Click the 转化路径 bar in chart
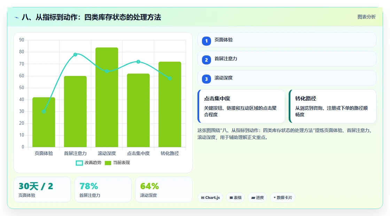The image size is (390, 216). pos(170,104)
